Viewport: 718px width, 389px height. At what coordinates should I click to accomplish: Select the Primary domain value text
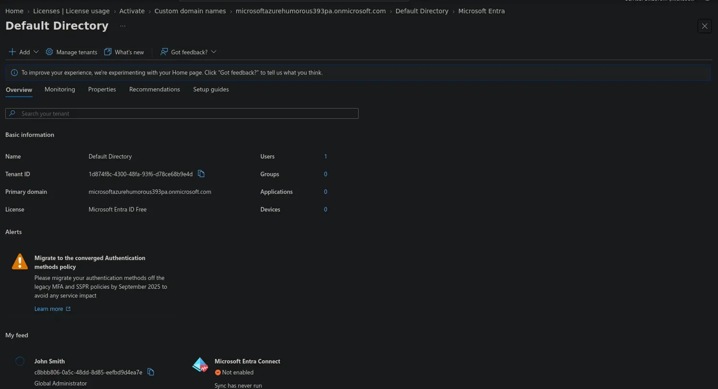150,192
